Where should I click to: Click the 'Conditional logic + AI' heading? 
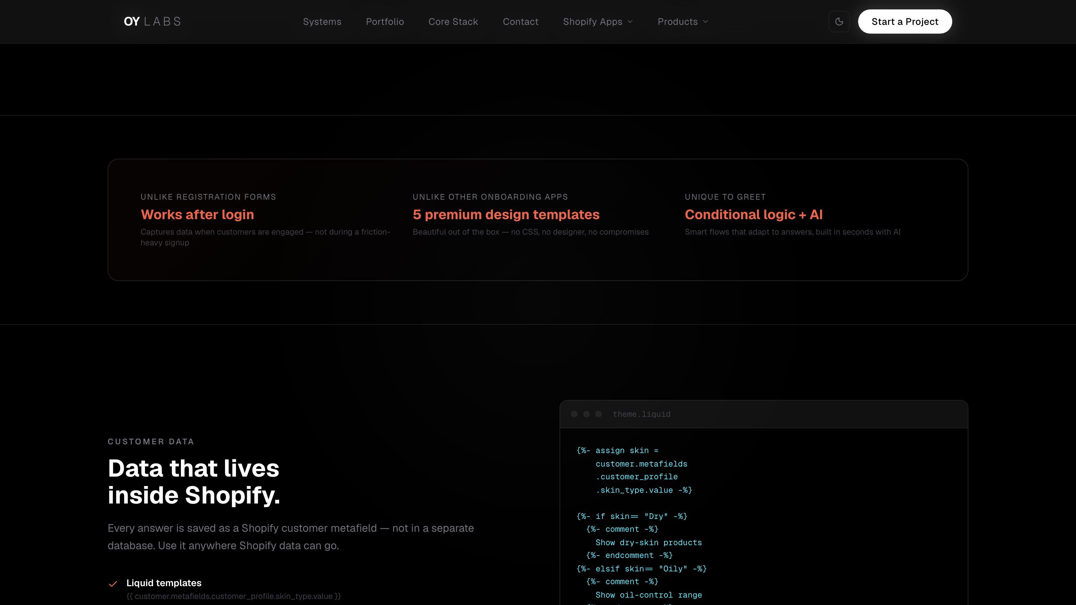click(754, 214)
